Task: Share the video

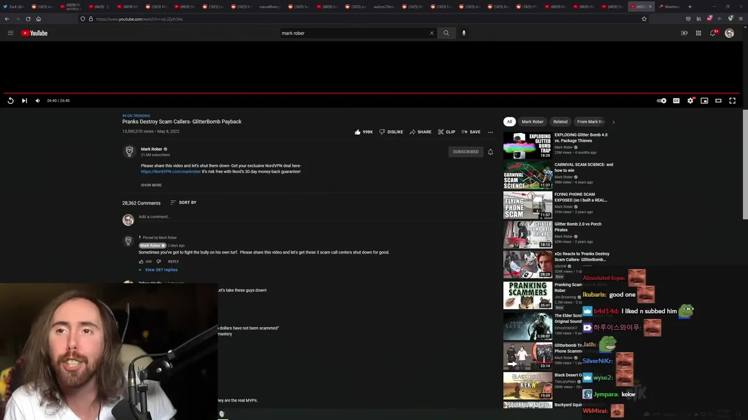Action: coord(420,132)
